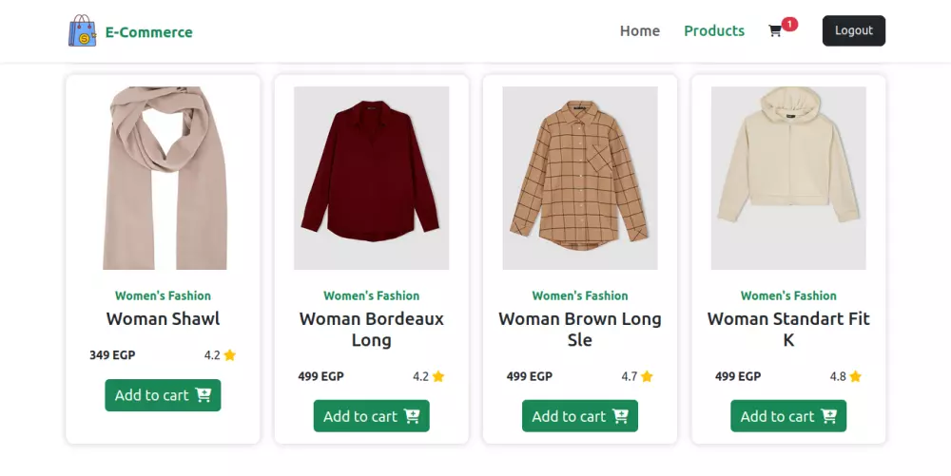The height and width of the screenshot is (476, 951).
Task: Go to the Home menu item
Action: [x=639, y=30]
